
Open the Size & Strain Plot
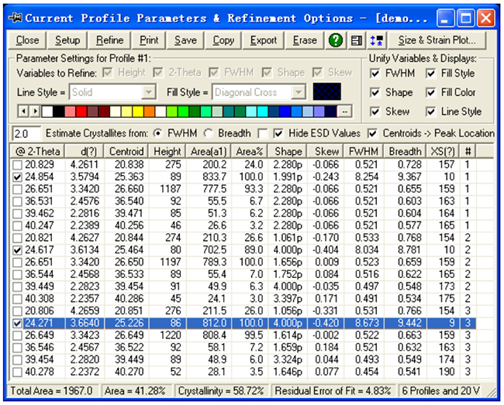437,40
